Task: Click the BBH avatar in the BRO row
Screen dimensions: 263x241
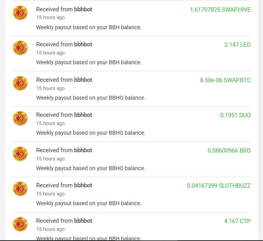Action: [x=20, y=154]
